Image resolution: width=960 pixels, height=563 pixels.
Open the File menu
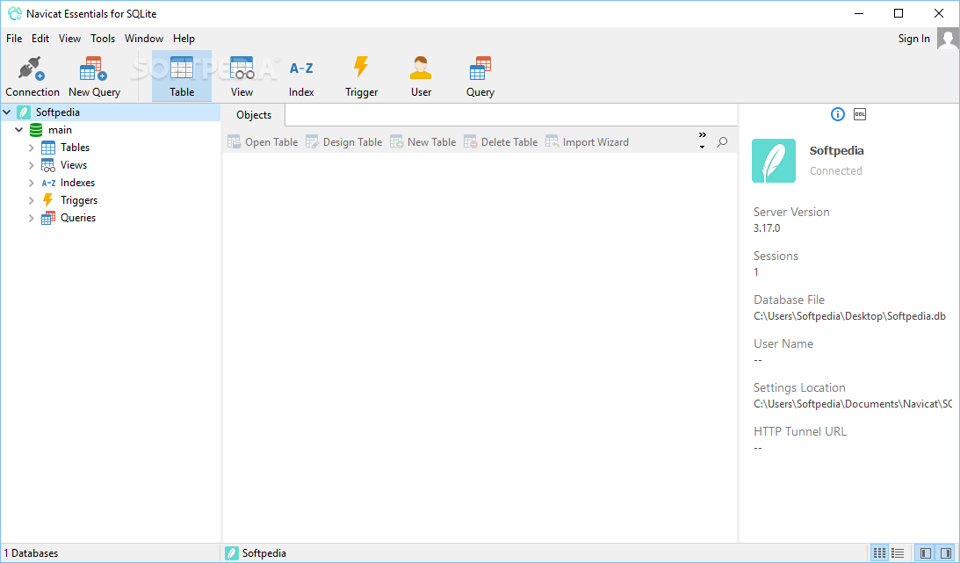pyautogui.click(x=14, y=39)
